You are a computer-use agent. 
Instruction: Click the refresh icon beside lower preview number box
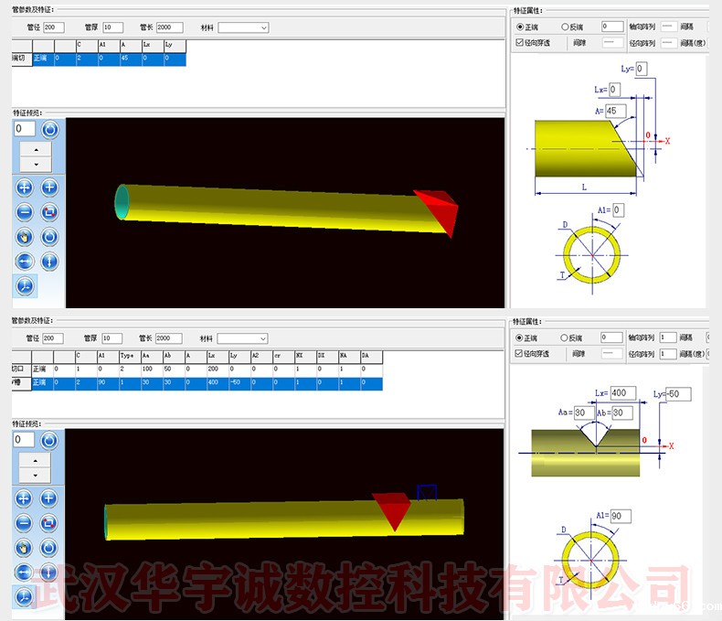pyautogui.click(x=49, y=441)
